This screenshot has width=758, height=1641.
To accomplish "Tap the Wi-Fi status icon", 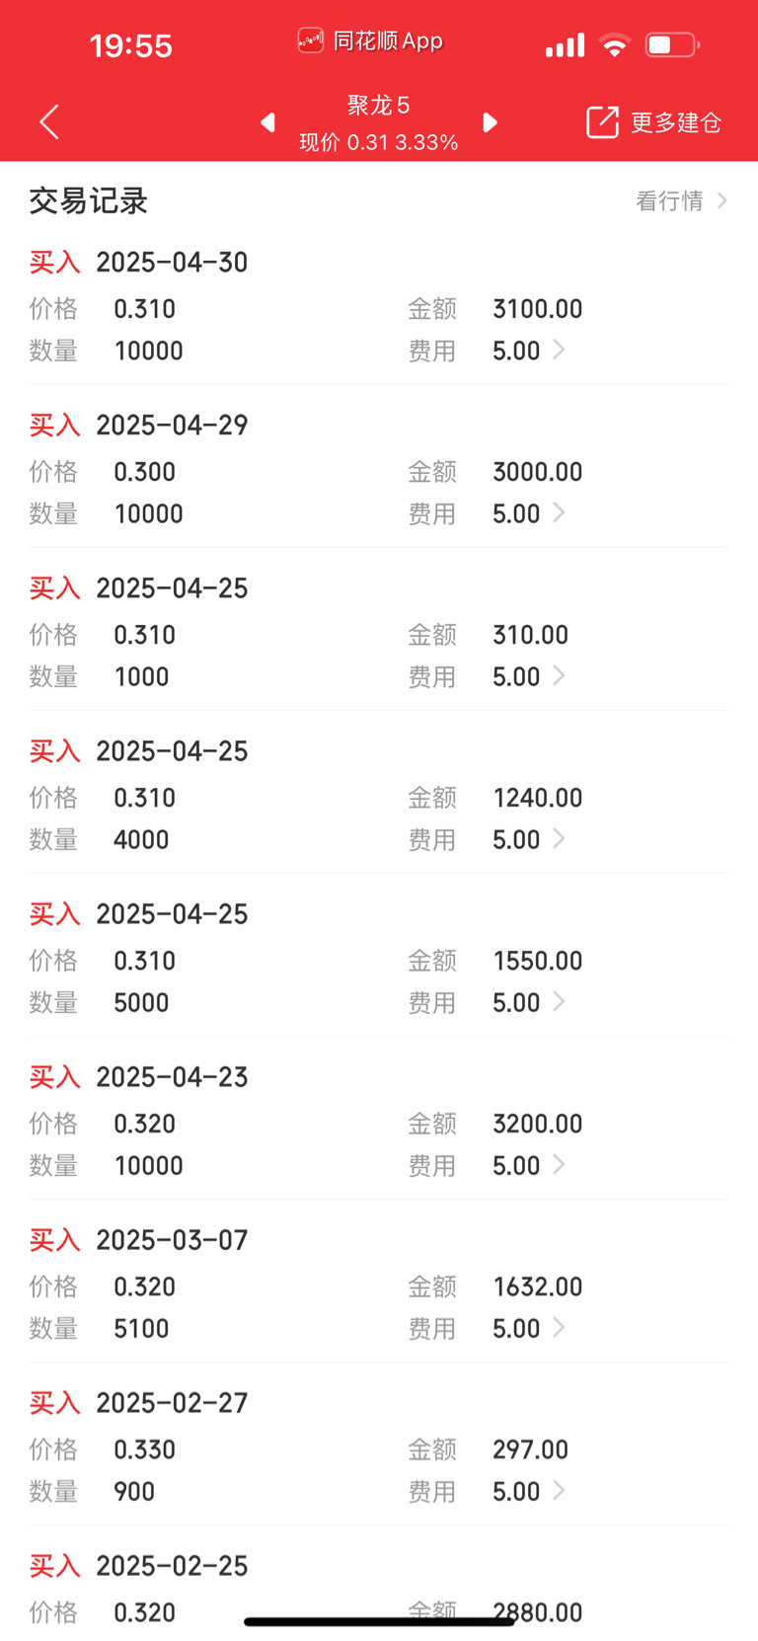I will click(615, 45).
